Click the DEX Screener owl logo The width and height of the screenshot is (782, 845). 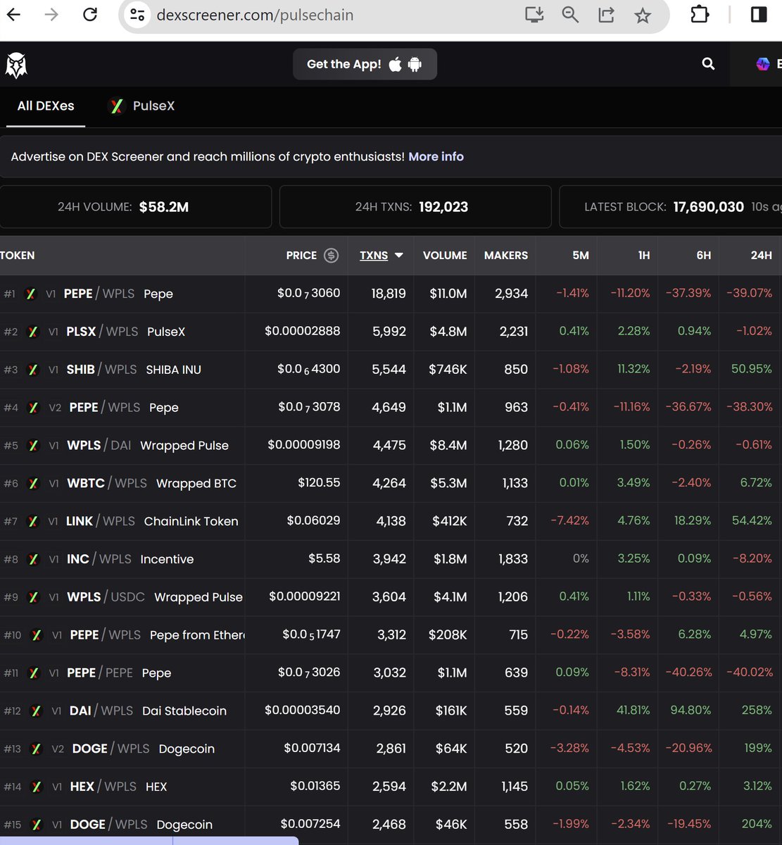click(x=16, y=65)
